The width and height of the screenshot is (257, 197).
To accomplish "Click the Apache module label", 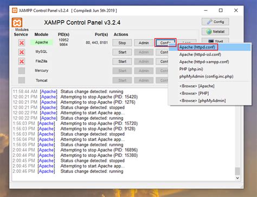I will [x=42, y=42].
